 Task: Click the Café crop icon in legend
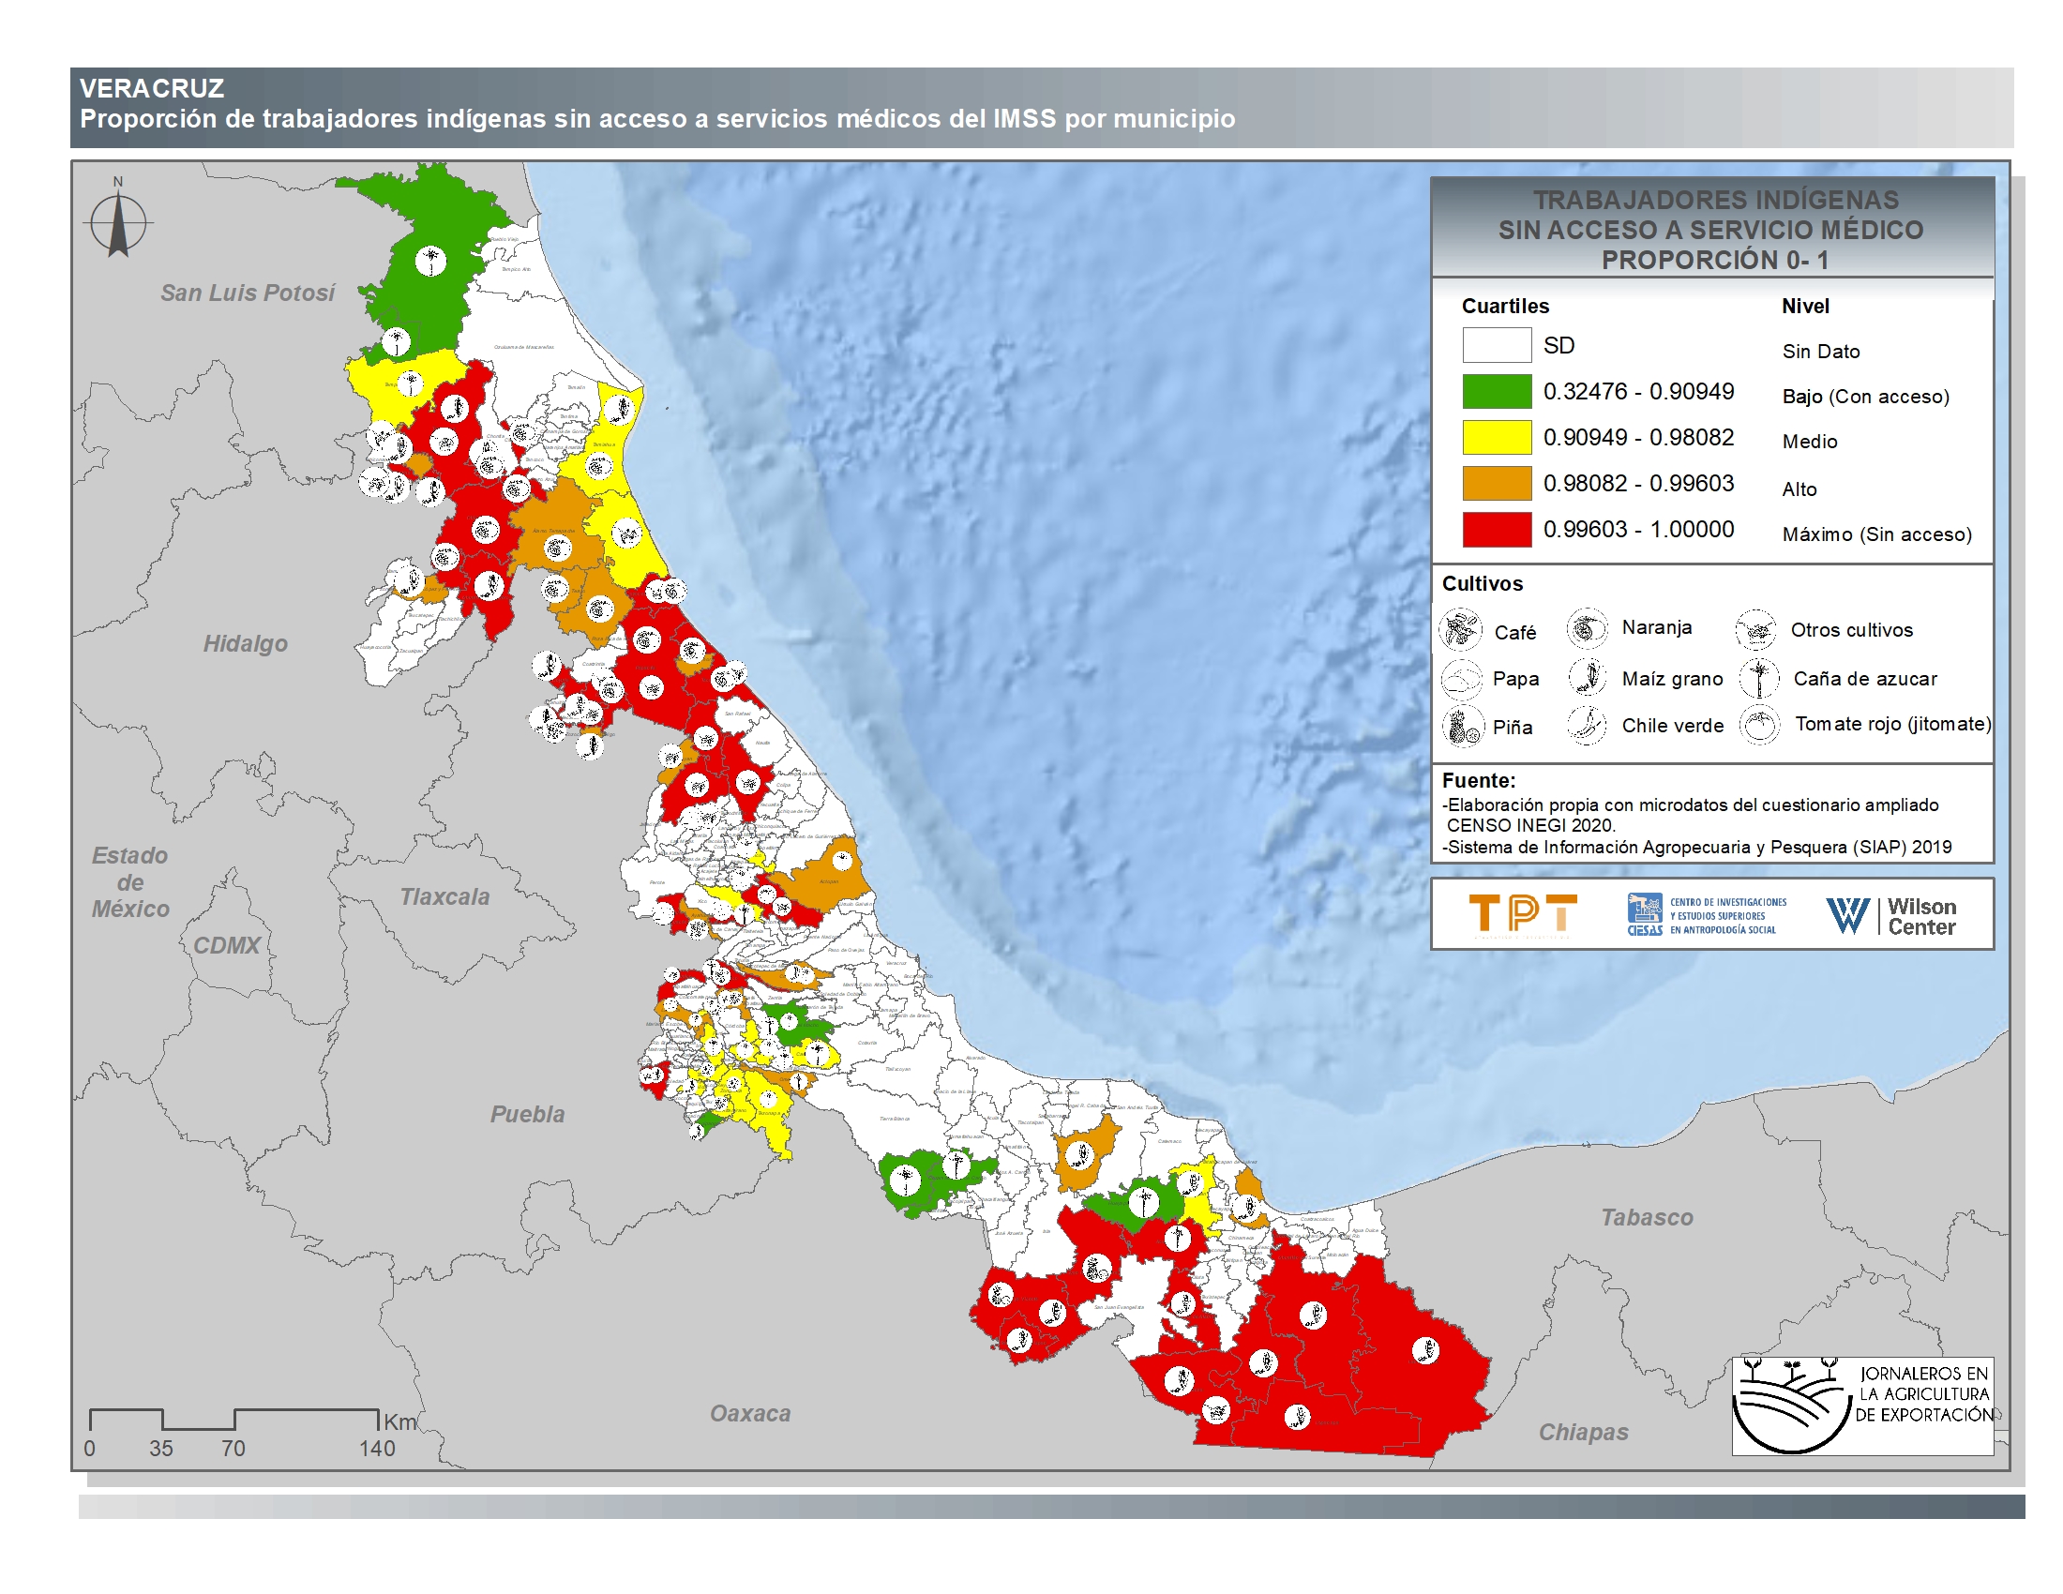click(1460, 630)
